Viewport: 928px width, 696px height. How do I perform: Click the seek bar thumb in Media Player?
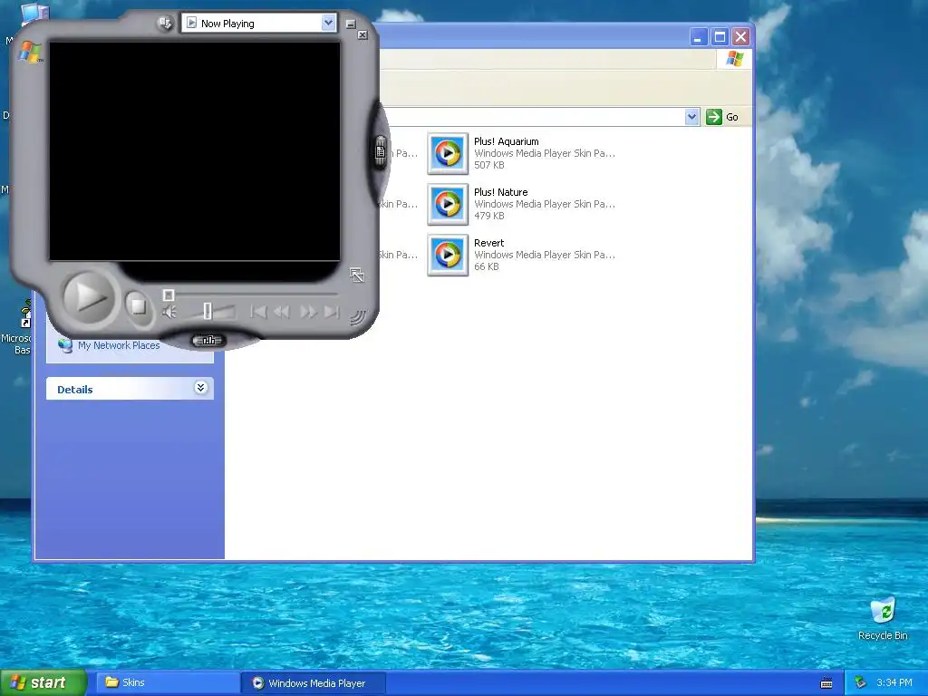point(168,295)
